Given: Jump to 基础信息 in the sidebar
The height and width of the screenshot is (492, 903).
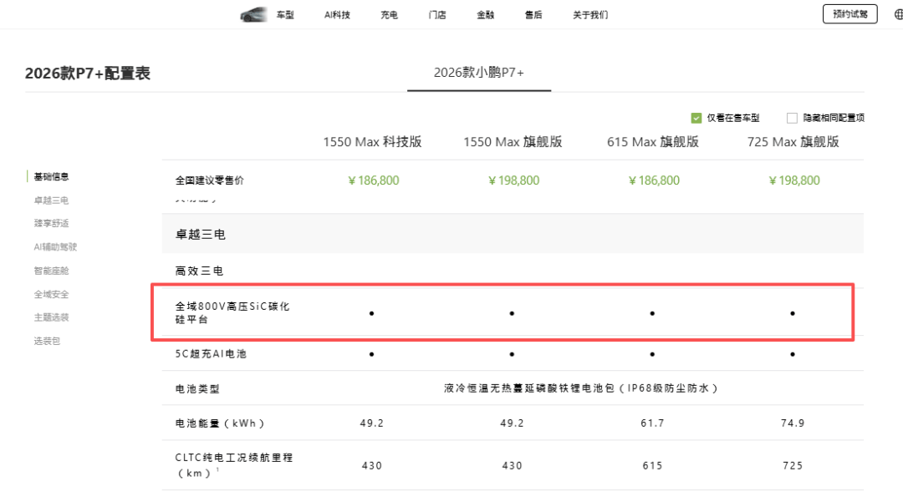Looking at the screenshot, I should point(51,176).
